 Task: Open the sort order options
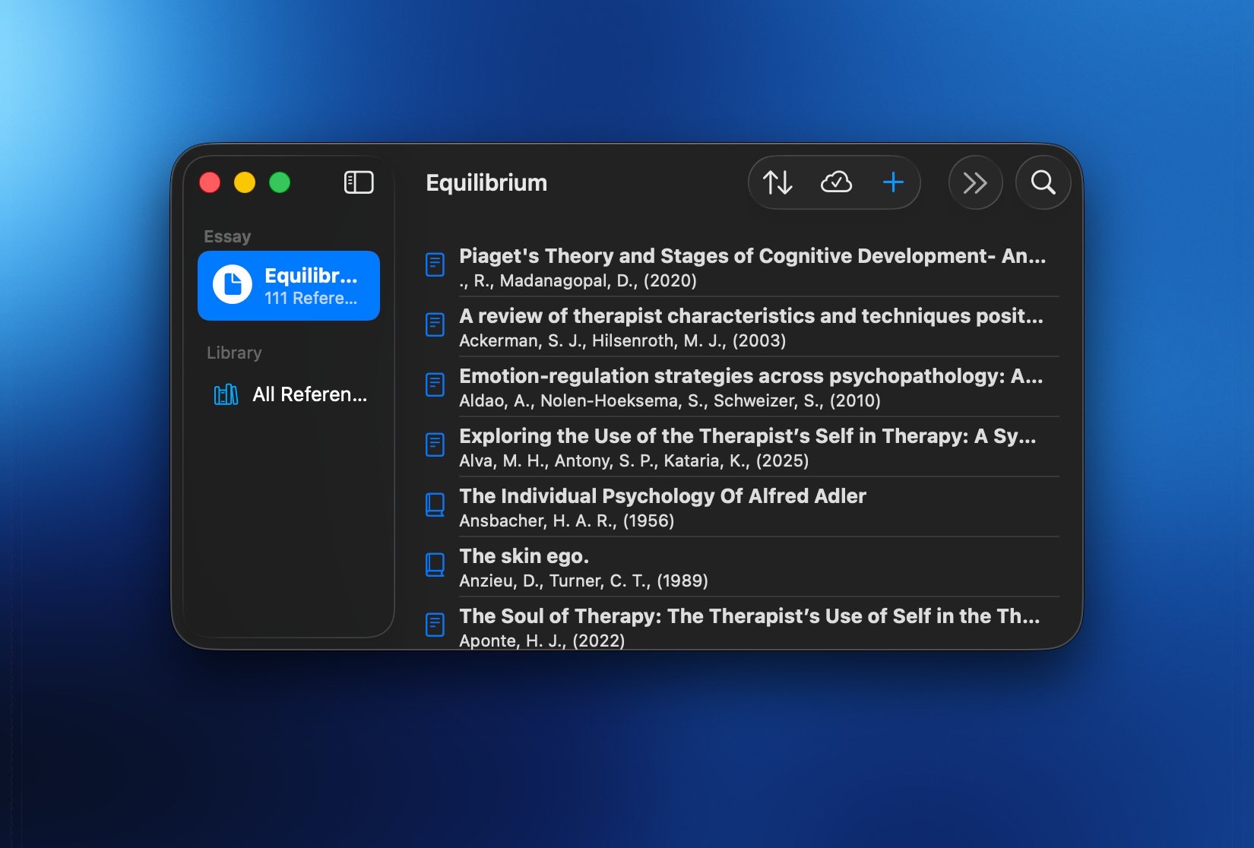(x=777, y=182)
